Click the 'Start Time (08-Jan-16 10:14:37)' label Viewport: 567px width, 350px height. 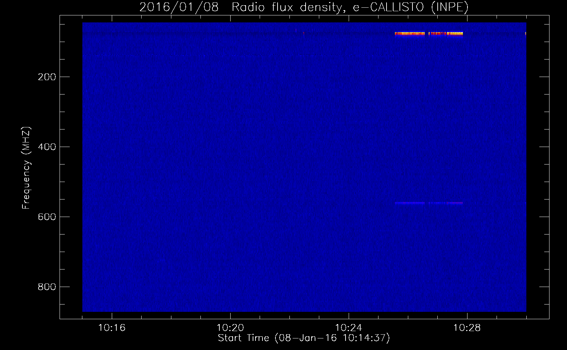pyautogui.click(x=304, y=338)
